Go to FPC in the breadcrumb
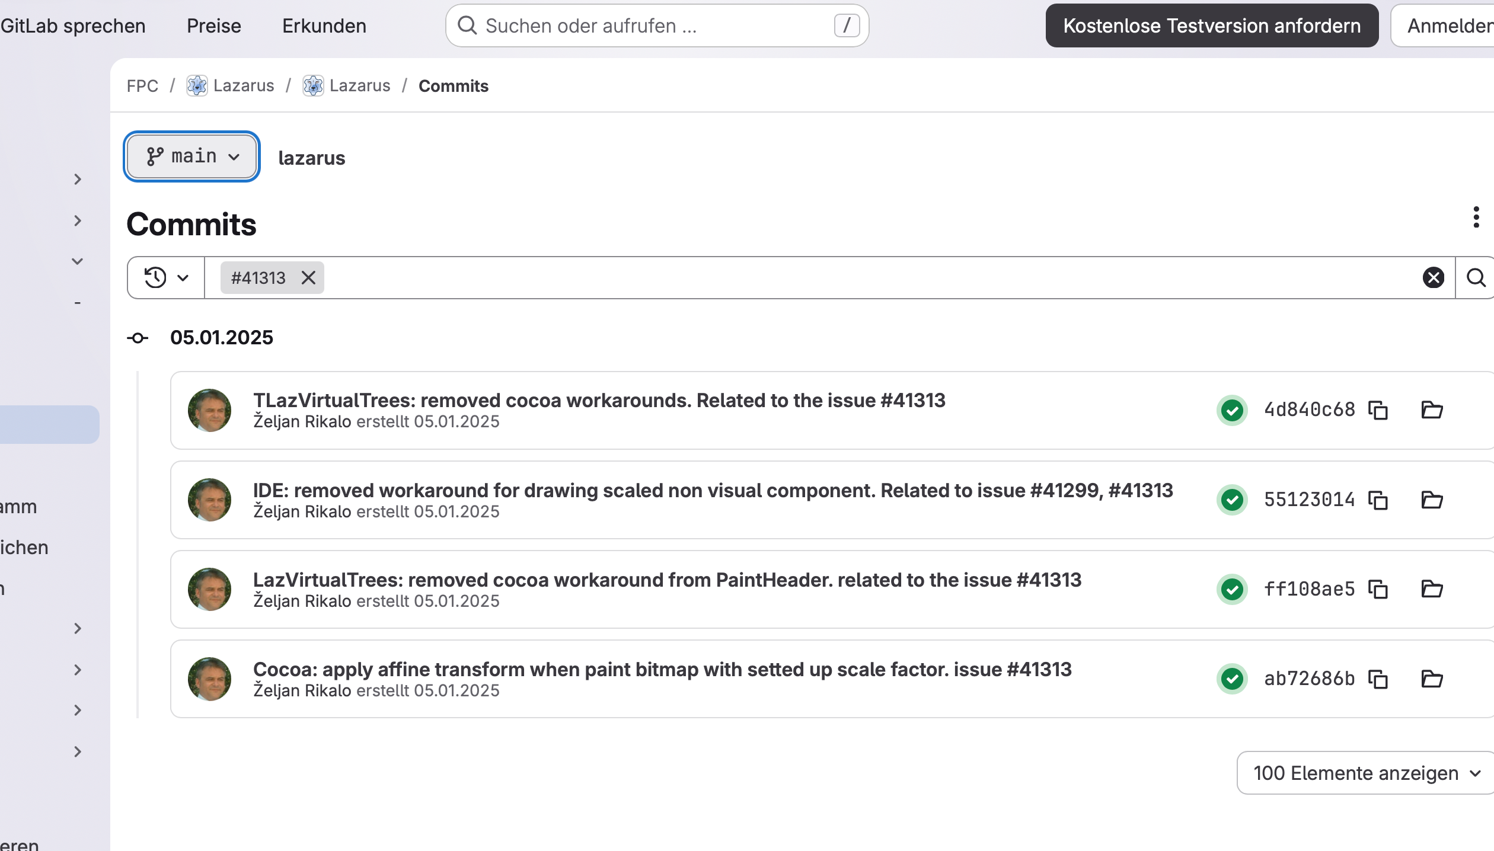This screenshot has height=851, width=1494. click(x=142, y=86)
